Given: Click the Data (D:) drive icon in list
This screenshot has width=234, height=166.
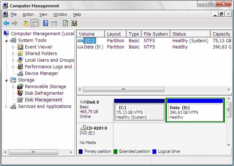Looking at the screenshot, I should coord(80,47).
